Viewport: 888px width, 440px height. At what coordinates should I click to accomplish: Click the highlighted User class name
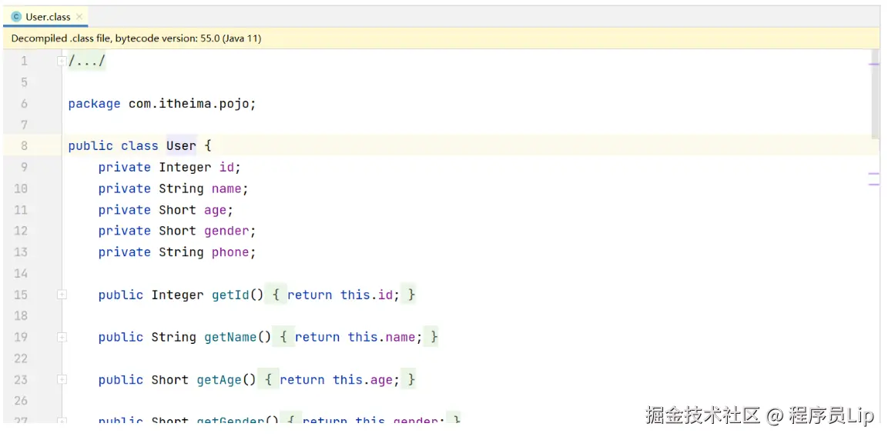[x=181, y=146]
